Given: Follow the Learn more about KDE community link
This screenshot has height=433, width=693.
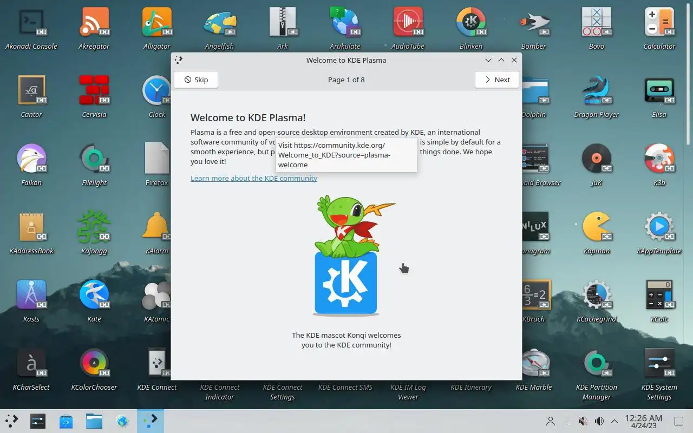Looking at the screenshot, I should click(254, 178).
